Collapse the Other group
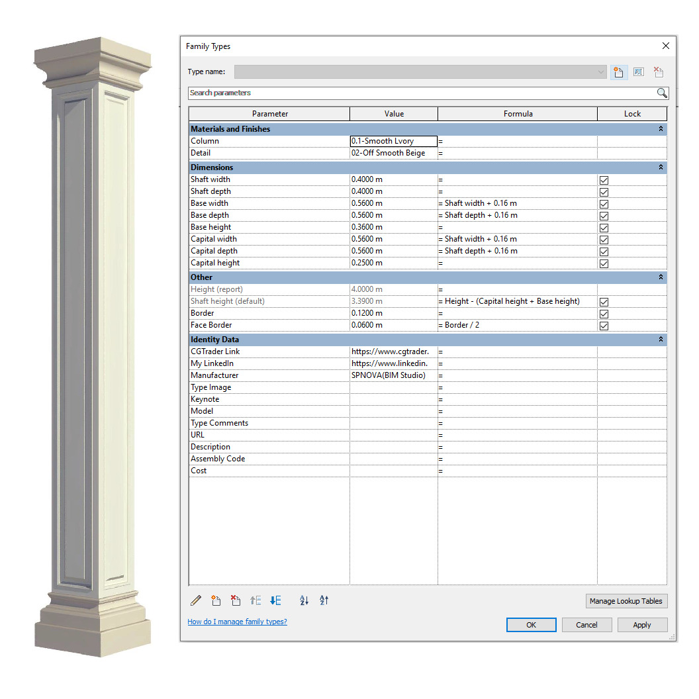699x699 pixels. coord(661,277)
